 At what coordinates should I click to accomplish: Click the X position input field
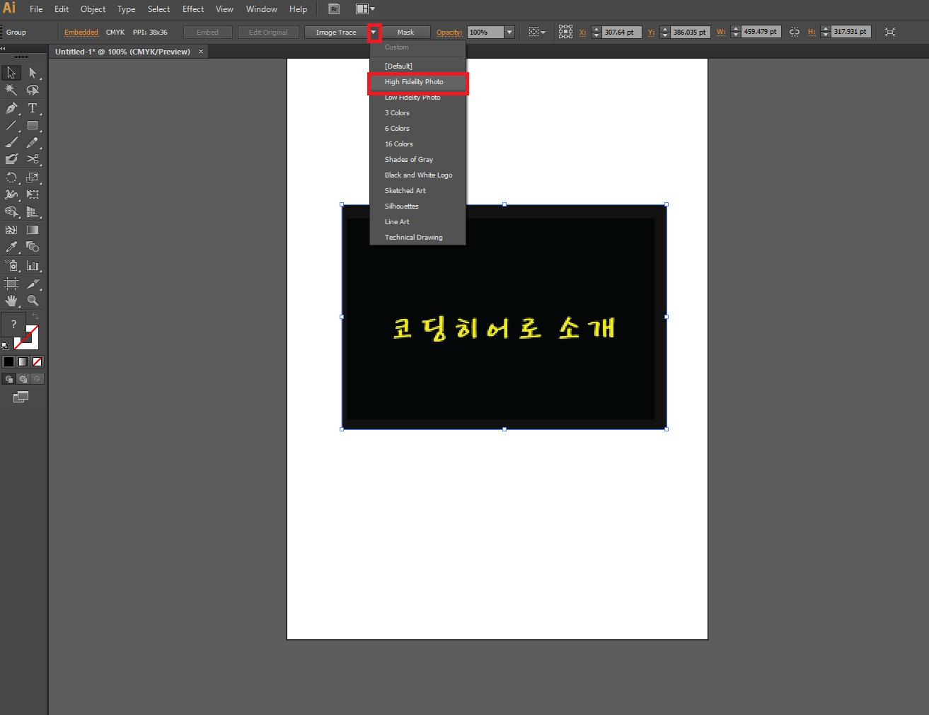point(621,32)
